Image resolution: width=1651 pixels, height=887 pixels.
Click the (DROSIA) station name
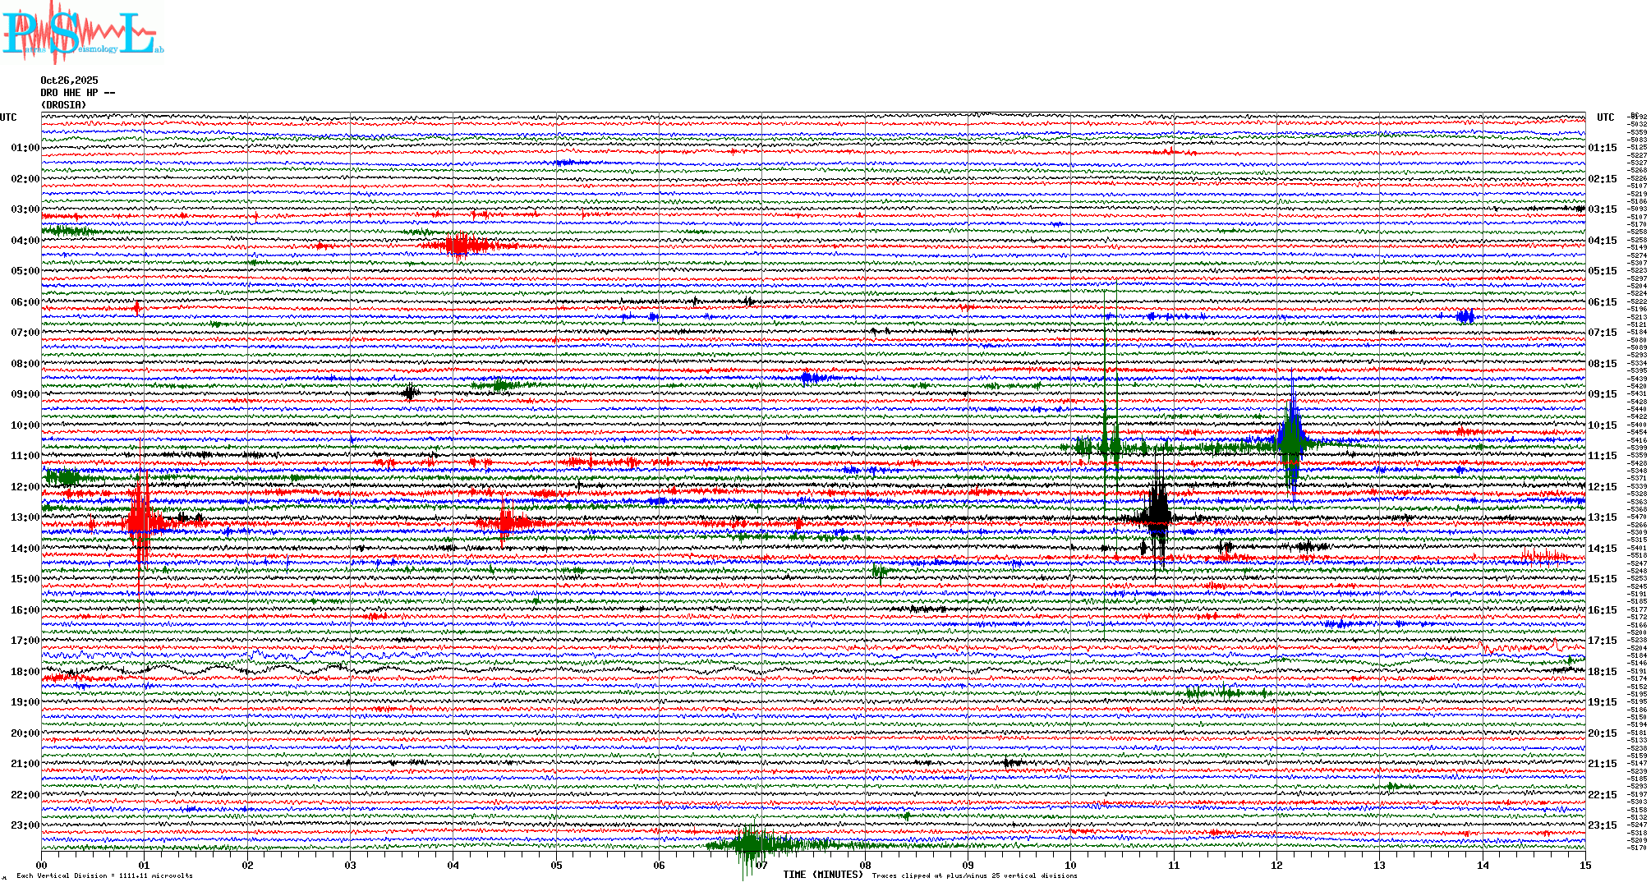(63, 105)
